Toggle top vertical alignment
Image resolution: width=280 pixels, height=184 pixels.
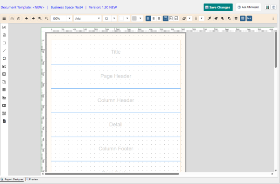tap(166, 18)
